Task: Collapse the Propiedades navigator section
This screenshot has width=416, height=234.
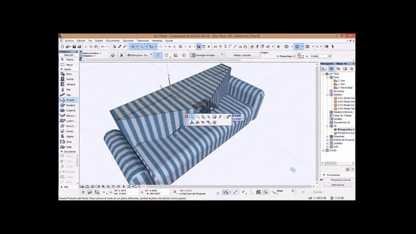Action: (x=324, y=175)
